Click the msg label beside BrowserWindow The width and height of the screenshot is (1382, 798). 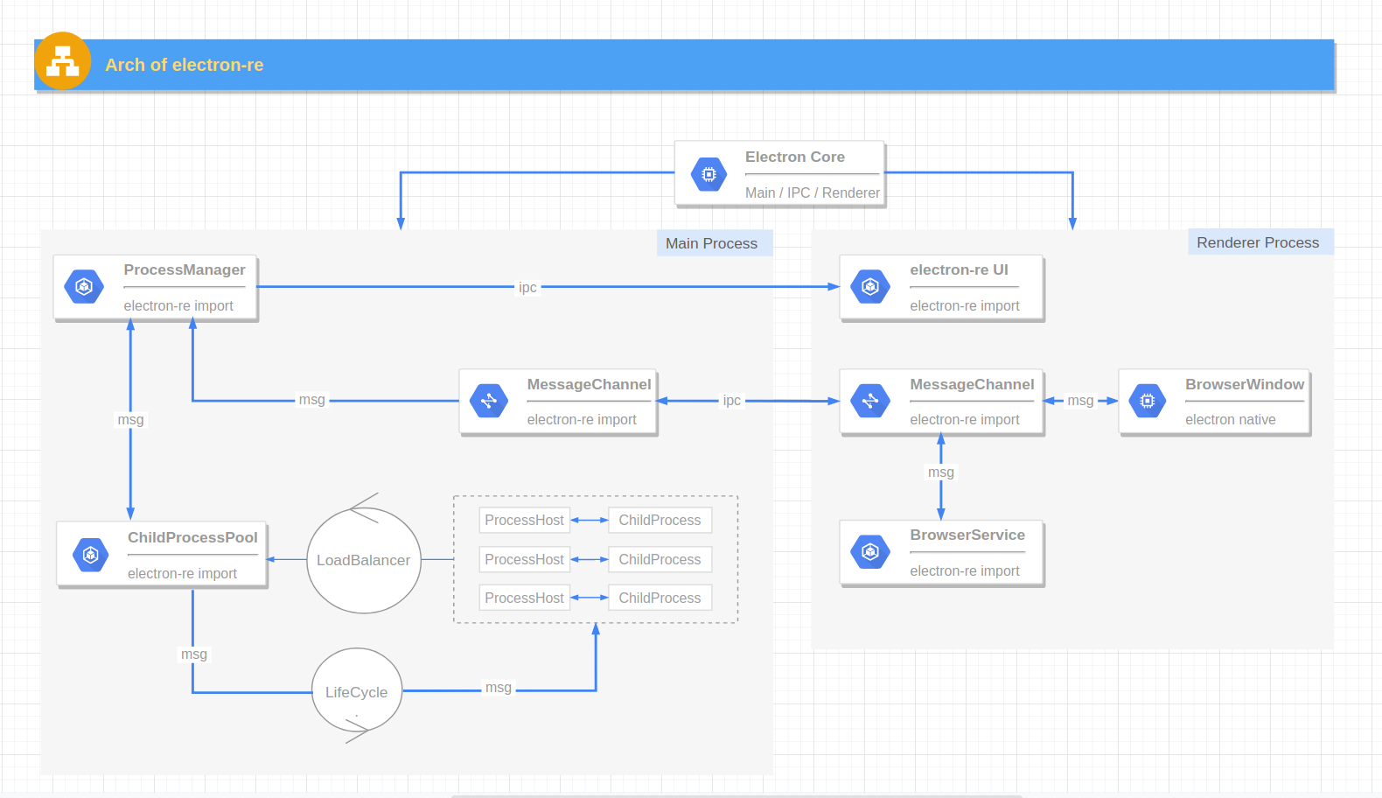click(1080, 400)
